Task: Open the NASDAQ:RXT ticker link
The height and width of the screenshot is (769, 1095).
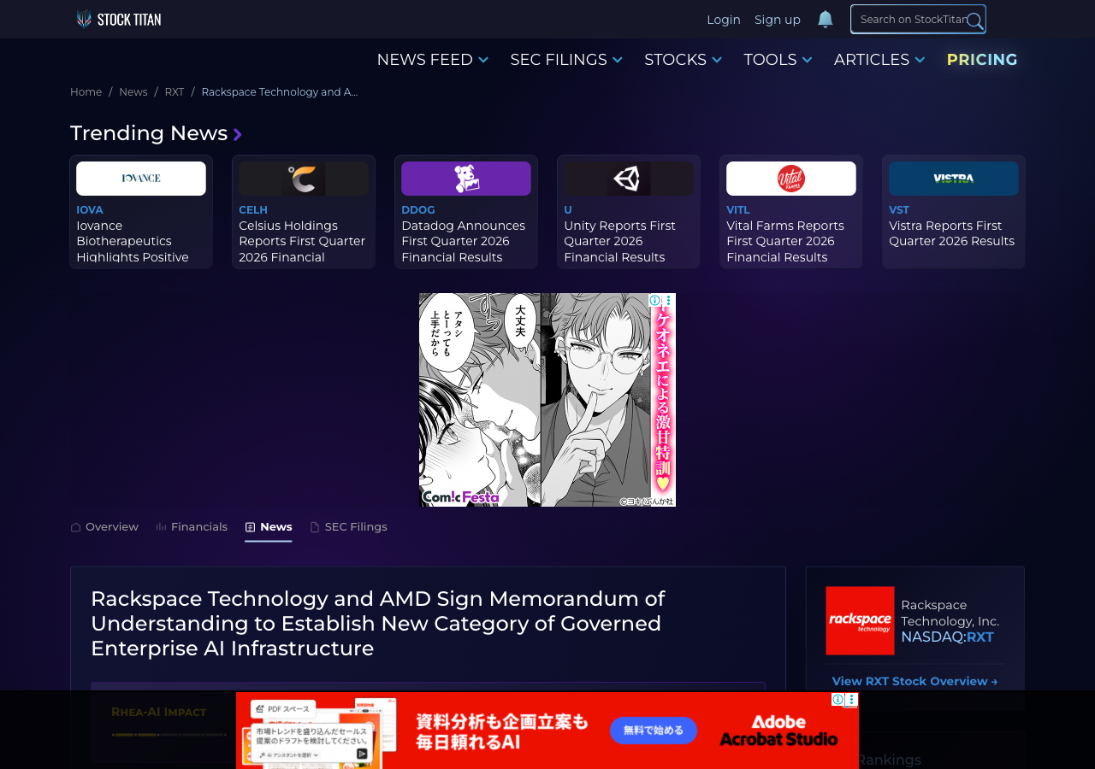Action: [947, 637]
